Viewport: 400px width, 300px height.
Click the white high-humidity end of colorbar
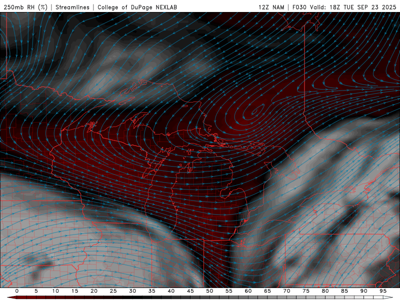click(x=388, y=297)
